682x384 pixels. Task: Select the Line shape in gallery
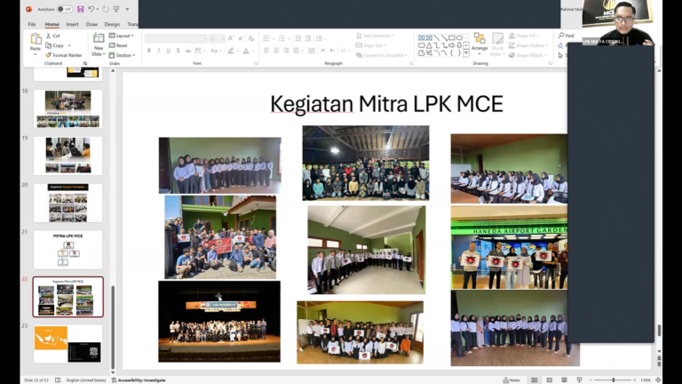(437, 38)
